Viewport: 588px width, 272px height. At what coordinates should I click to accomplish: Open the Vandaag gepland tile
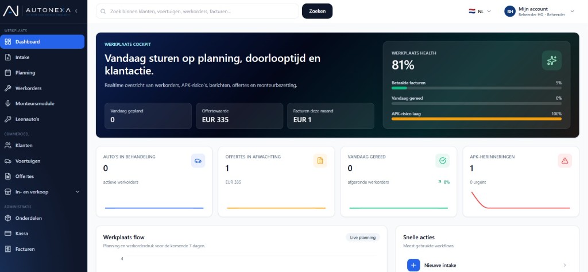[x=148, y=116]
